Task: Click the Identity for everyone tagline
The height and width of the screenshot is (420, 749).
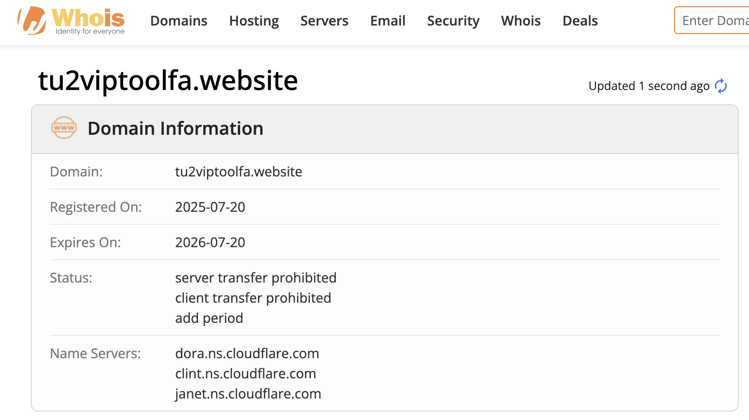Action: [90, 31]
